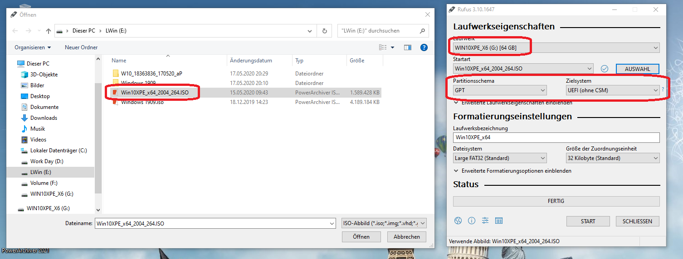Open the Dateisystem Large FAT32 dropdown

tap(500, 158)
